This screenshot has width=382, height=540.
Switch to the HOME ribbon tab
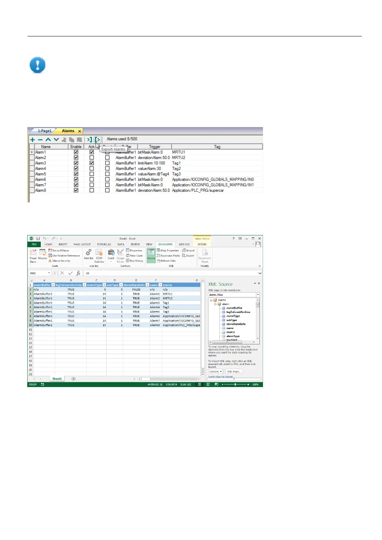(48, 244)
